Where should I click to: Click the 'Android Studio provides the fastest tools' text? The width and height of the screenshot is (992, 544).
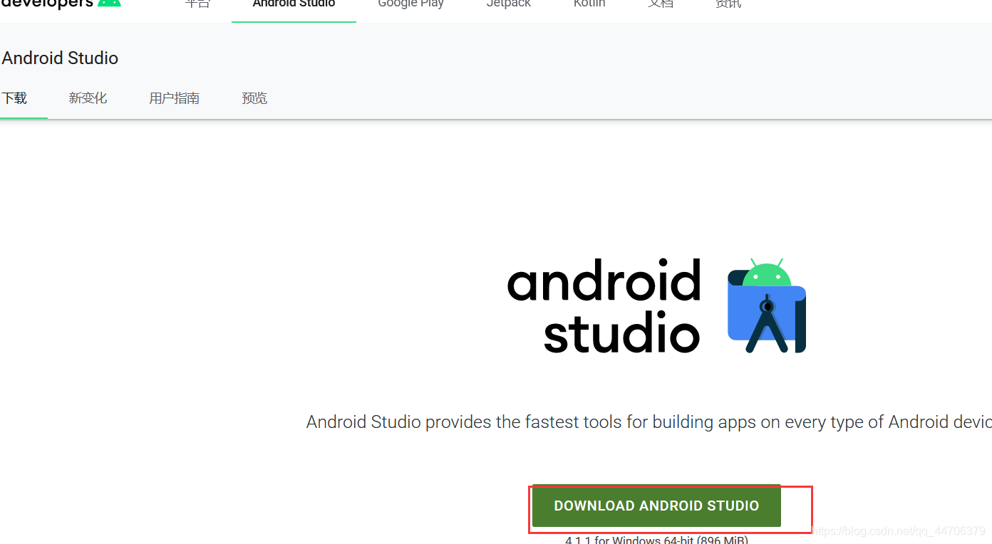[649, 422]
